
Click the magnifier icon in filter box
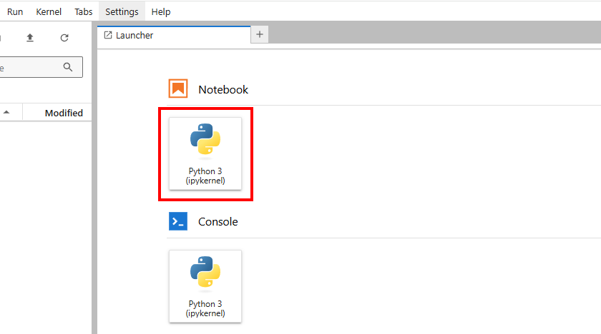click(68, 67)
